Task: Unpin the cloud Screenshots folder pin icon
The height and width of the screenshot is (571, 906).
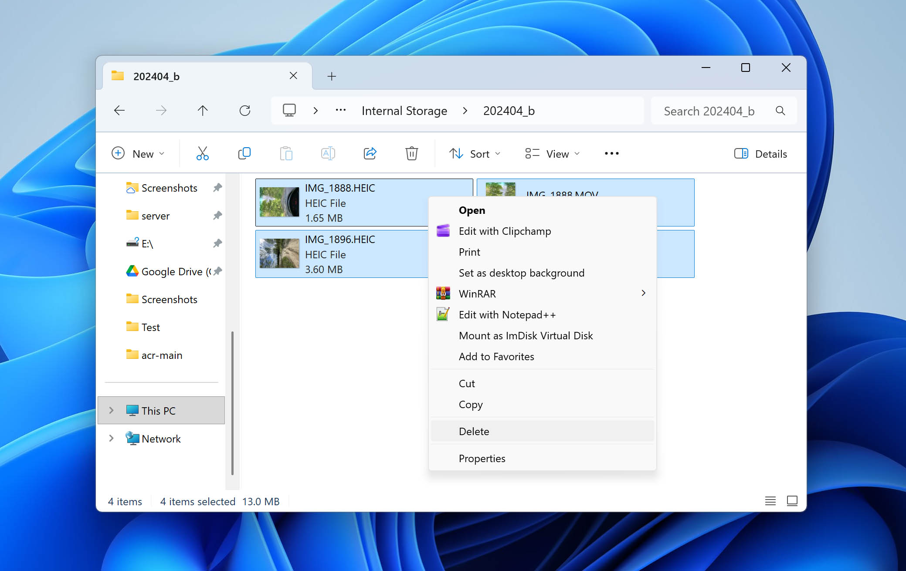Action: pyautogui.click(x=217, y=188)
